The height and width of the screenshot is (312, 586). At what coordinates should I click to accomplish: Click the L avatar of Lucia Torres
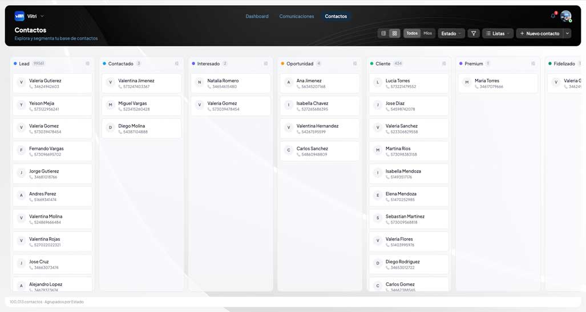[378, 82]
